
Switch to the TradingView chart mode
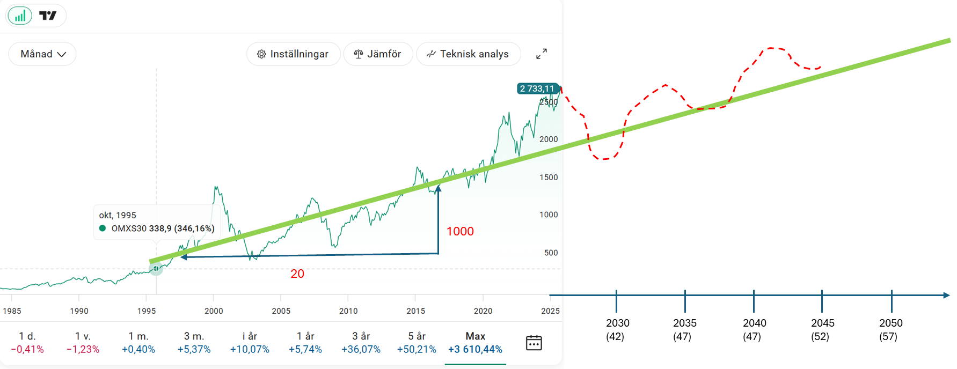[x=48, y=16]
